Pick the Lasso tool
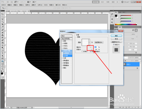142x109 pixels. [3, 19]
